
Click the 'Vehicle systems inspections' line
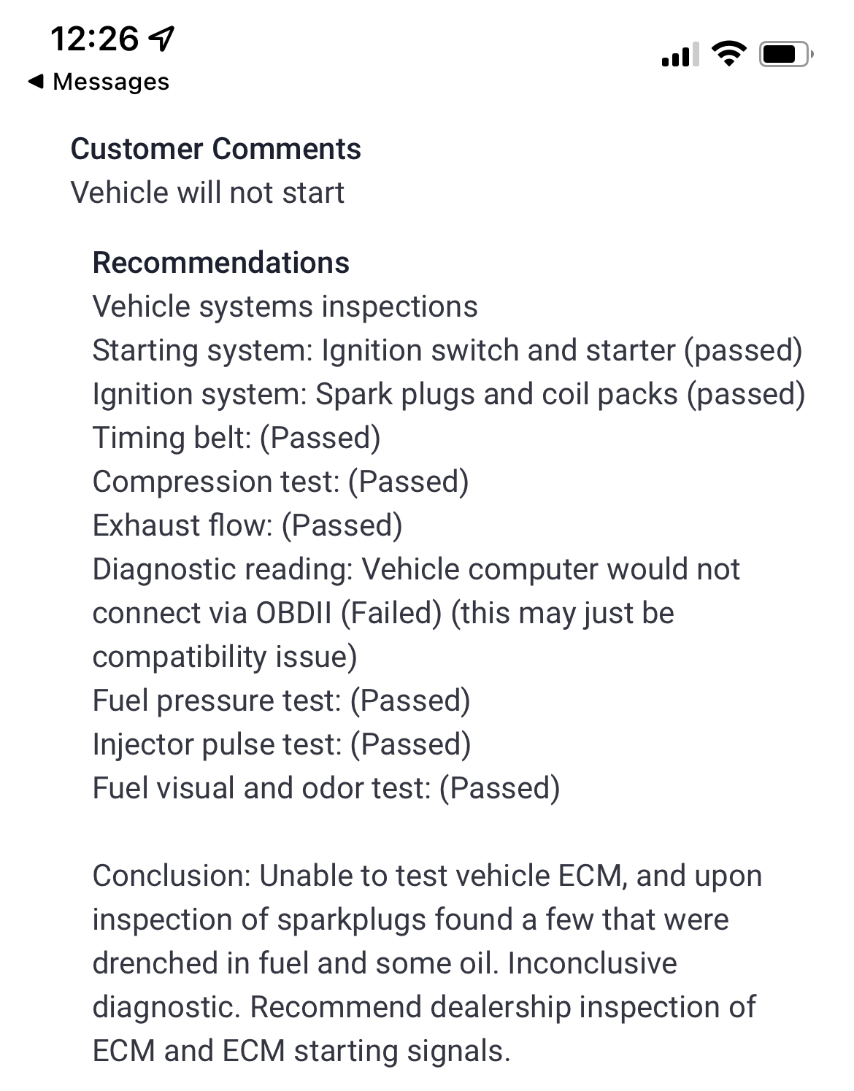(x=285, y=307)
